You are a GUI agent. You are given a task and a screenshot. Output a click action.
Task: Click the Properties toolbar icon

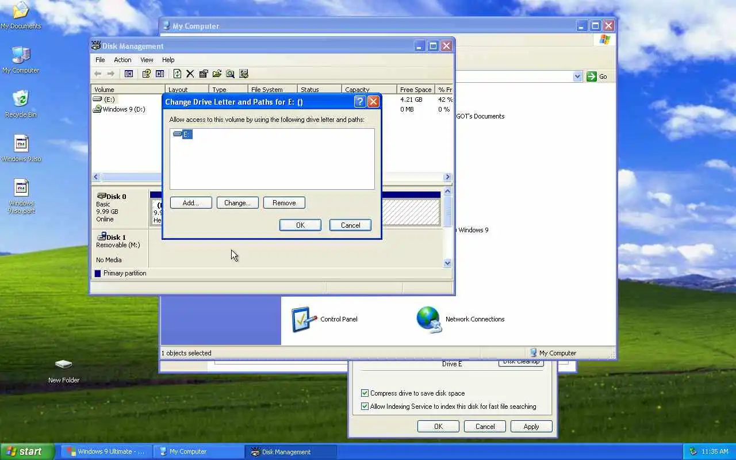(x=204, y=74)
